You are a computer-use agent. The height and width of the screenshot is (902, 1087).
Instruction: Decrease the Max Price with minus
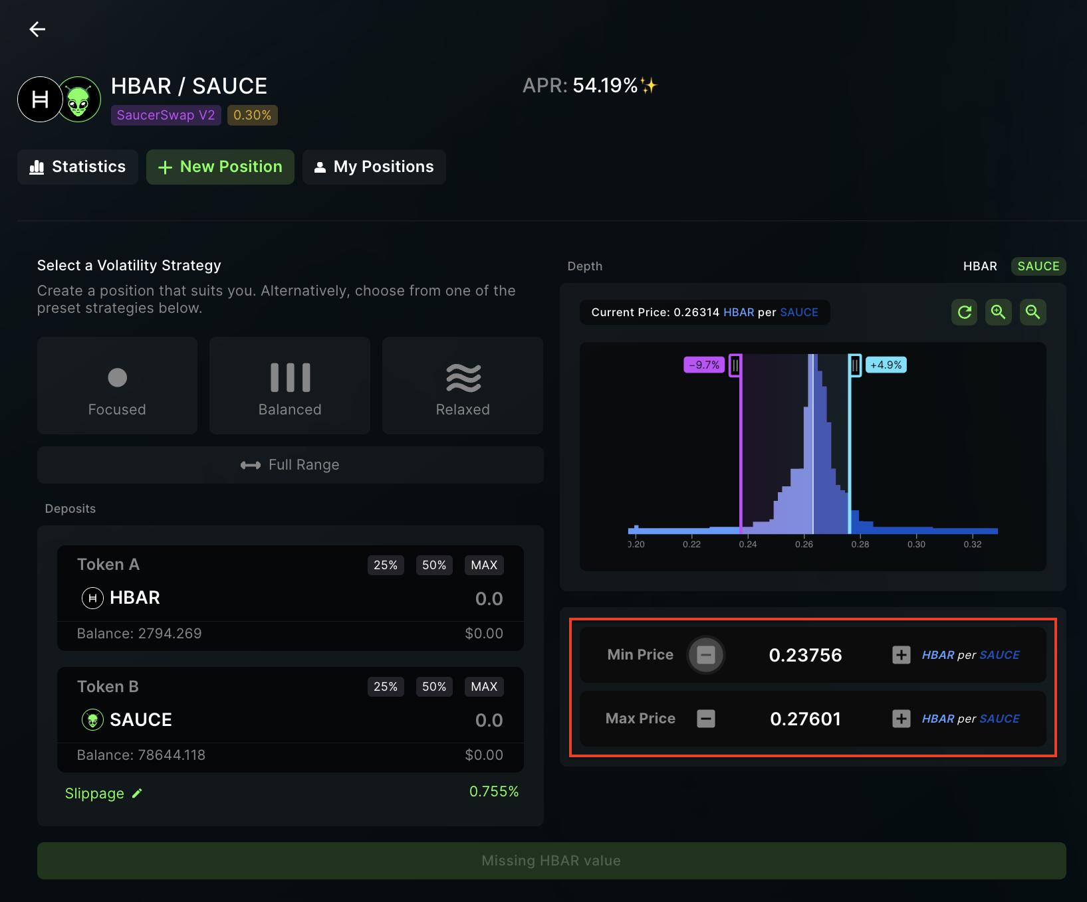pyautogui.click(x=705, y=719)
